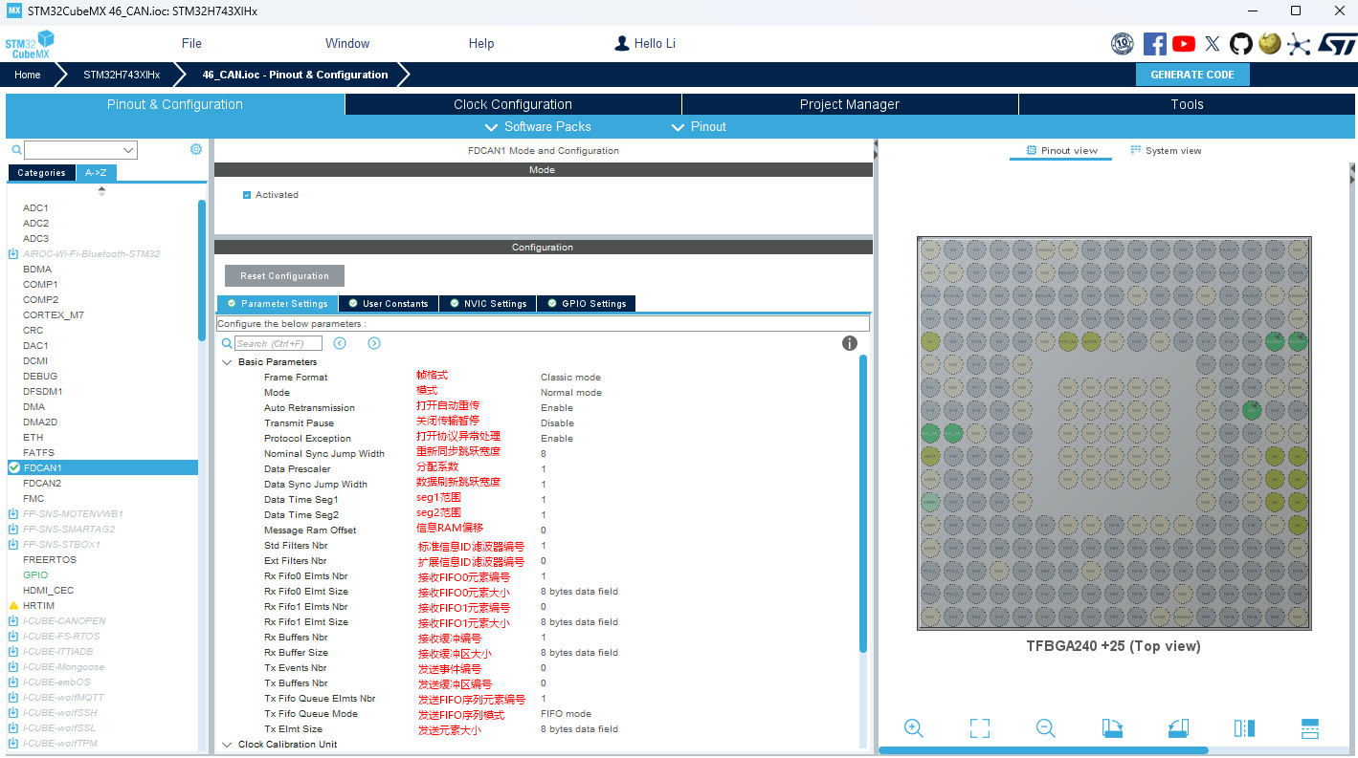Open the GitHub icon link
The width and height of the screenshot is (1358, 758).
tap(1241, 43)
